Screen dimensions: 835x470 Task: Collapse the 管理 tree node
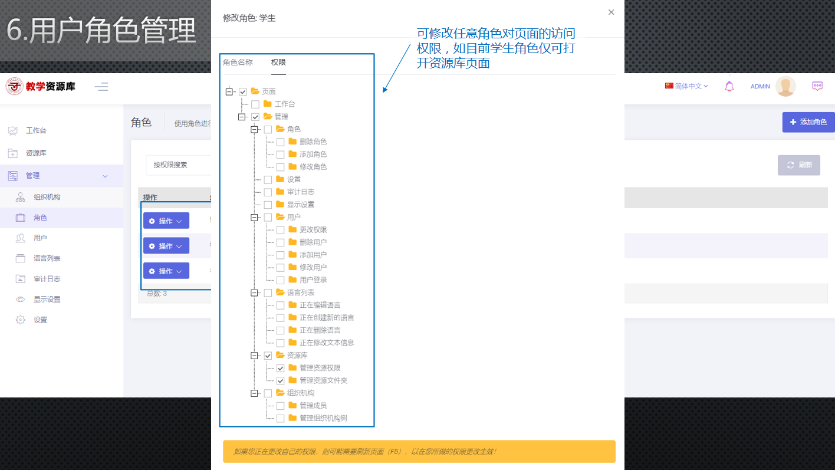click(x=242, y=117)
